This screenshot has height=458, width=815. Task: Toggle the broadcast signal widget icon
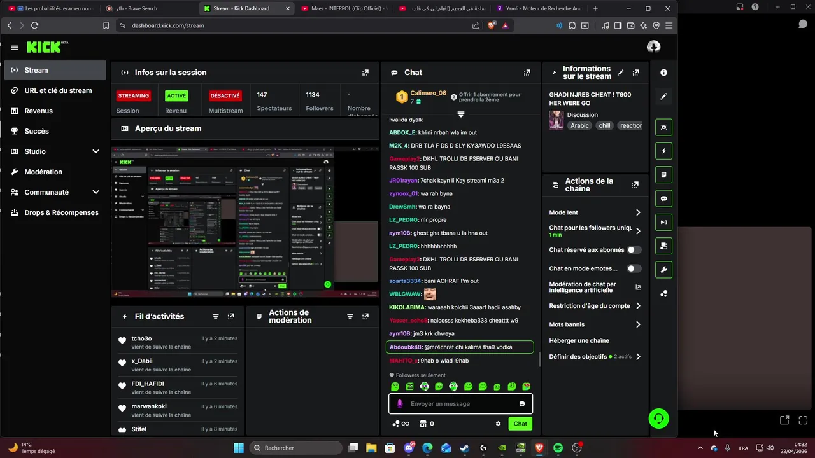pos(664,222)
